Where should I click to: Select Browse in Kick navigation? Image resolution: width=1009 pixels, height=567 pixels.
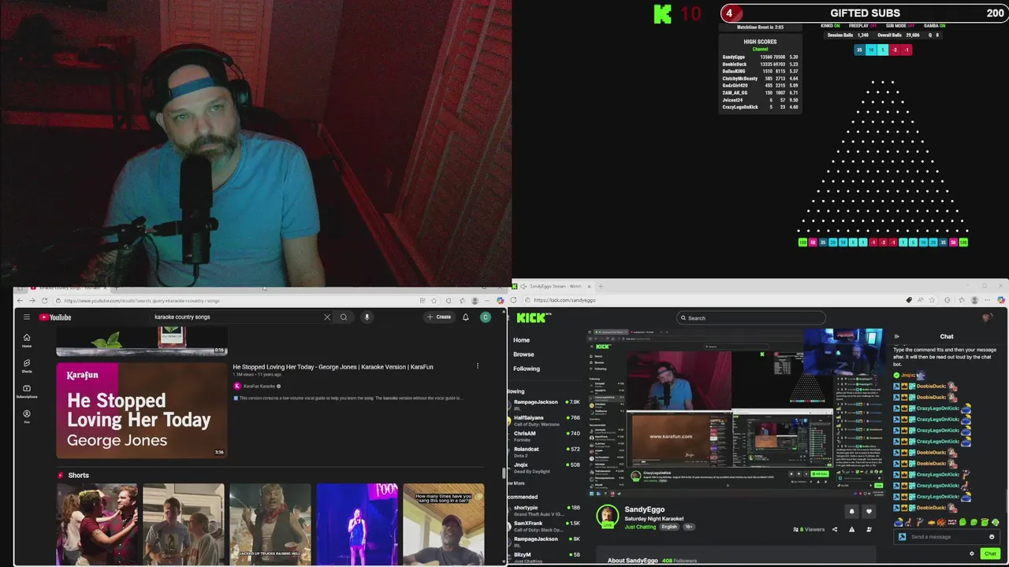pyautogui.click(x=523, y=354)
